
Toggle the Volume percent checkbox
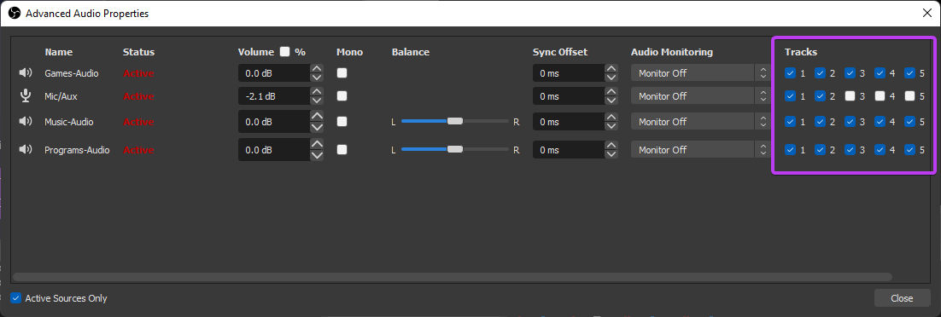click(x=284, y=52)
